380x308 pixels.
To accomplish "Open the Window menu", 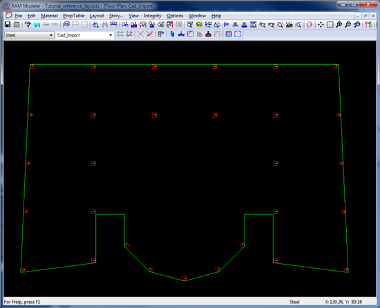I will click(198, 16).
